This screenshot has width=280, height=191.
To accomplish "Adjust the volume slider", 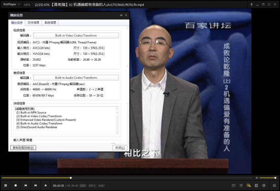I will (268, 178).
